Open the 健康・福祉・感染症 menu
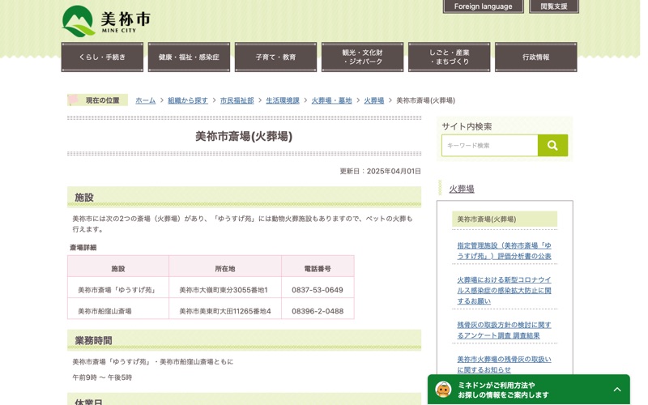This screenshot has height=405, width=648. point(189,57)
